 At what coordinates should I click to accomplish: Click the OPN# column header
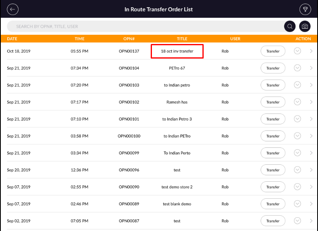click(x=129, y=39)
